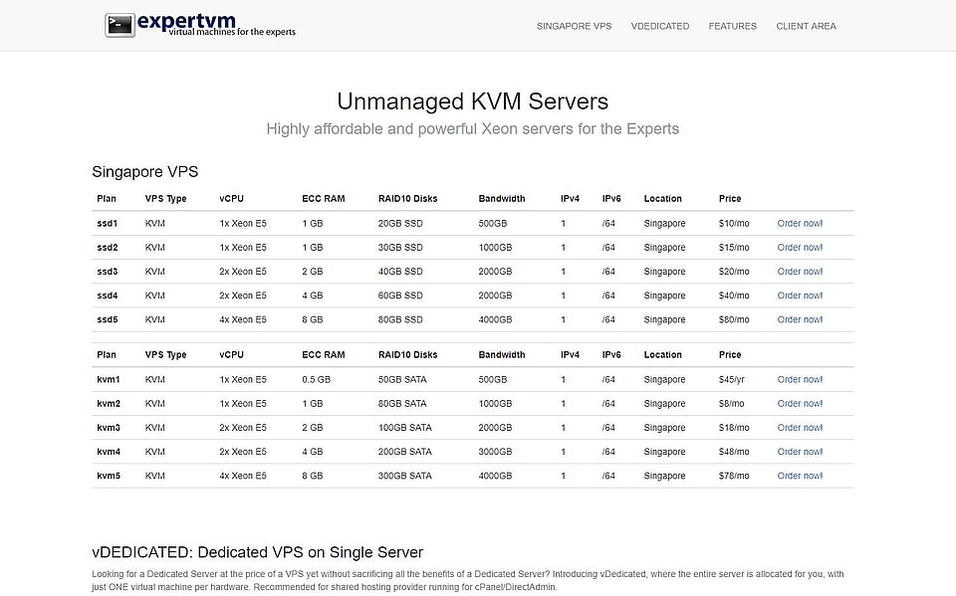Click the 30GB SSD disk cell
The image size is (956, 596).
coord(400,248)
